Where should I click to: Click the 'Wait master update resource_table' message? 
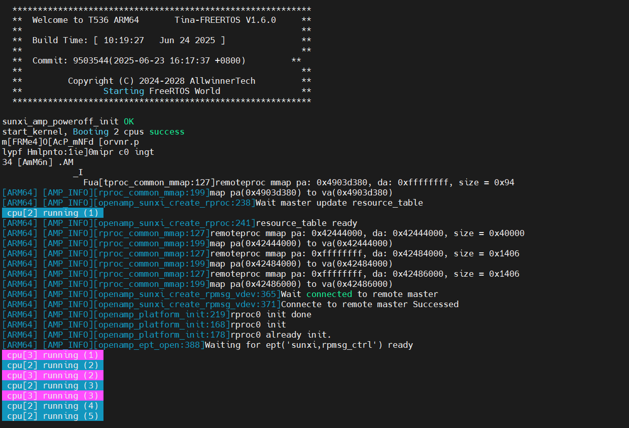pos(339,203)
